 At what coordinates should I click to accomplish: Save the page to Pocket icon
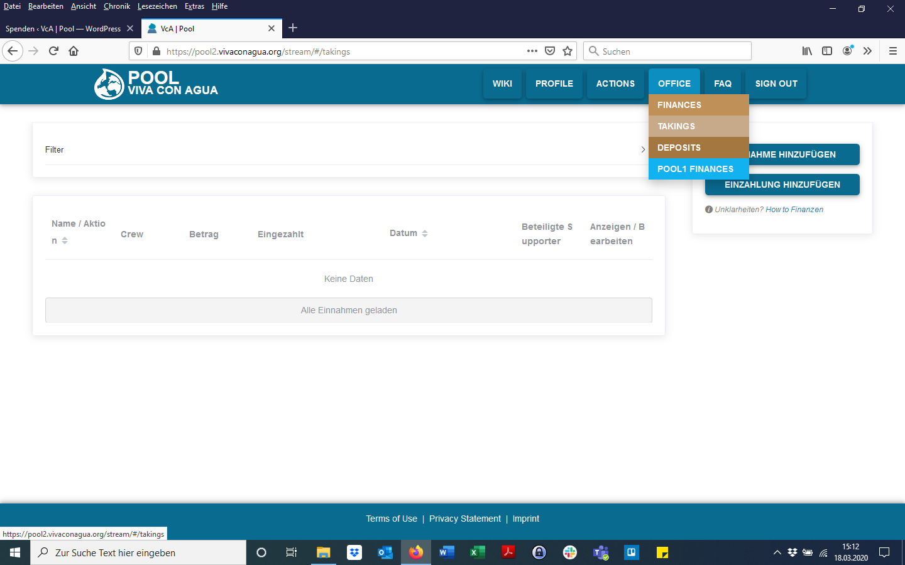(x=550, y=51)
